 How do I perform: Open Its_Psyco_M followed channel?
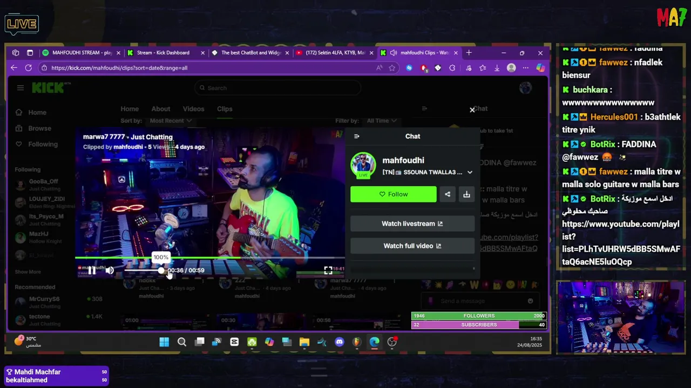tap(46, 219)
